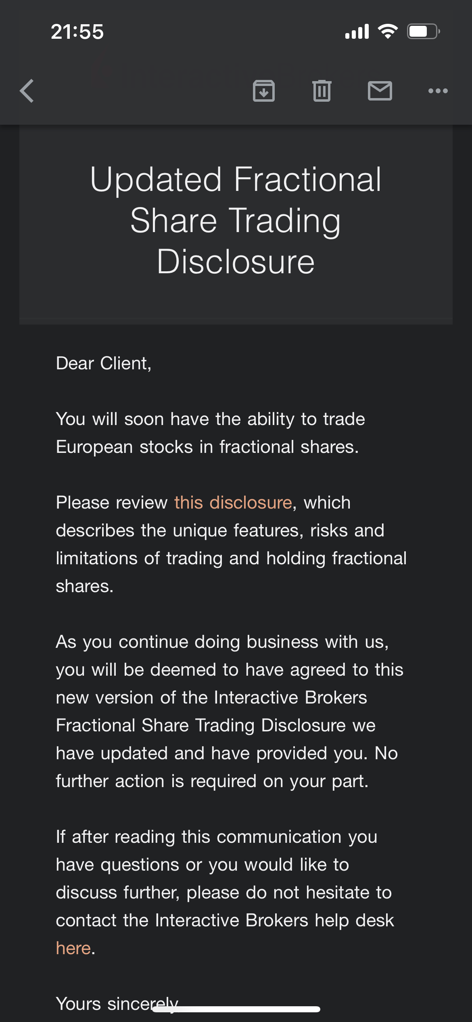Follow the "here" help desk link

[73, 948]
